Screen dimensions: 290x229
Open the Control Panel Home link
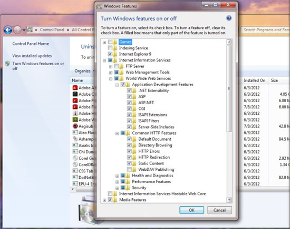click(31, 43)
